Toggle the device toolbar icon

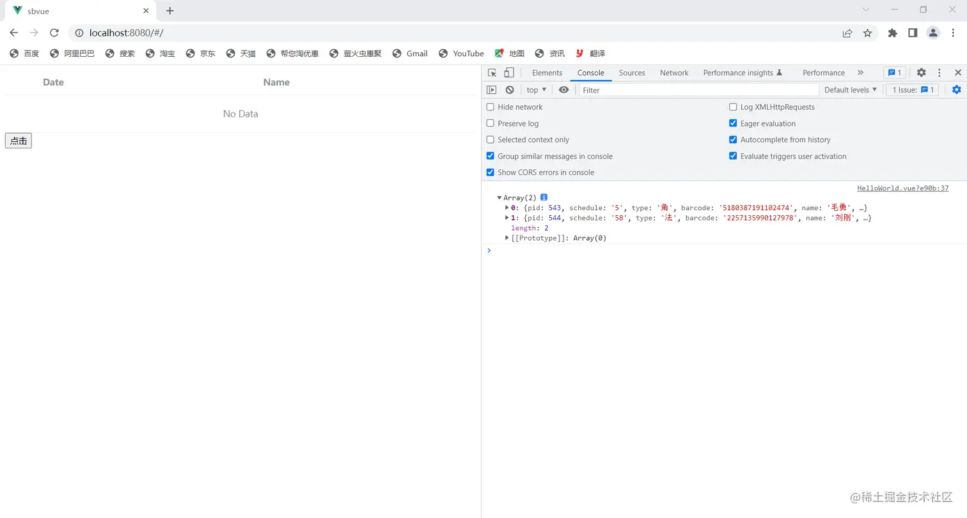point(509,73)
